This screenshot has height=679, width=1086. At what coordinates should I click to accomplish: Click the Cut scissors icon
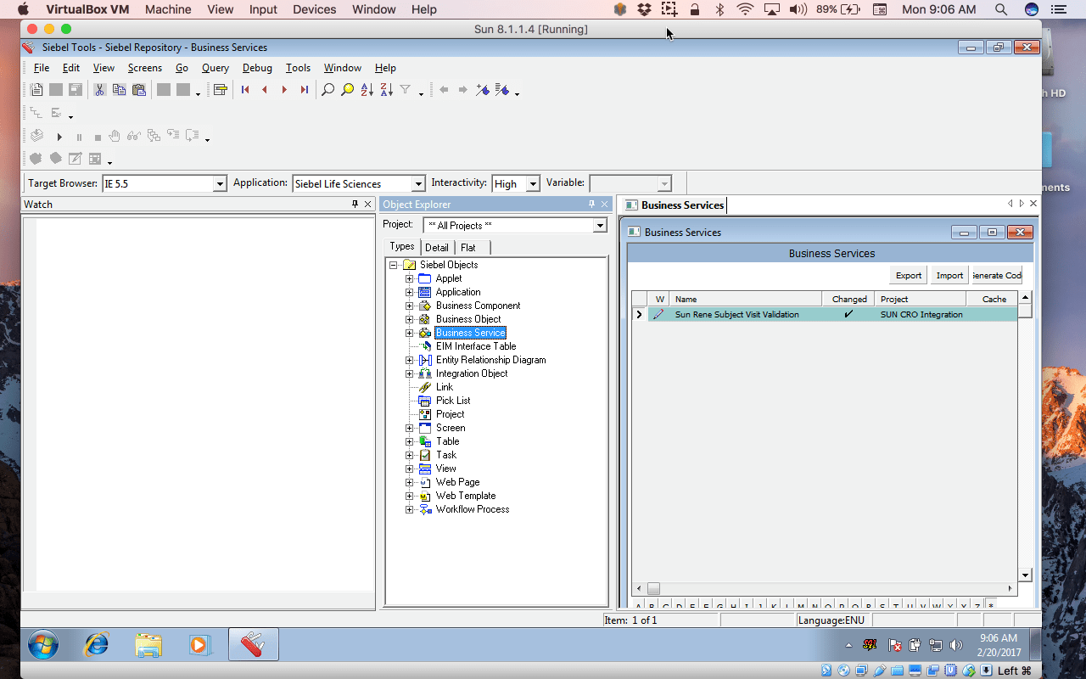click(x=99, y=90)
